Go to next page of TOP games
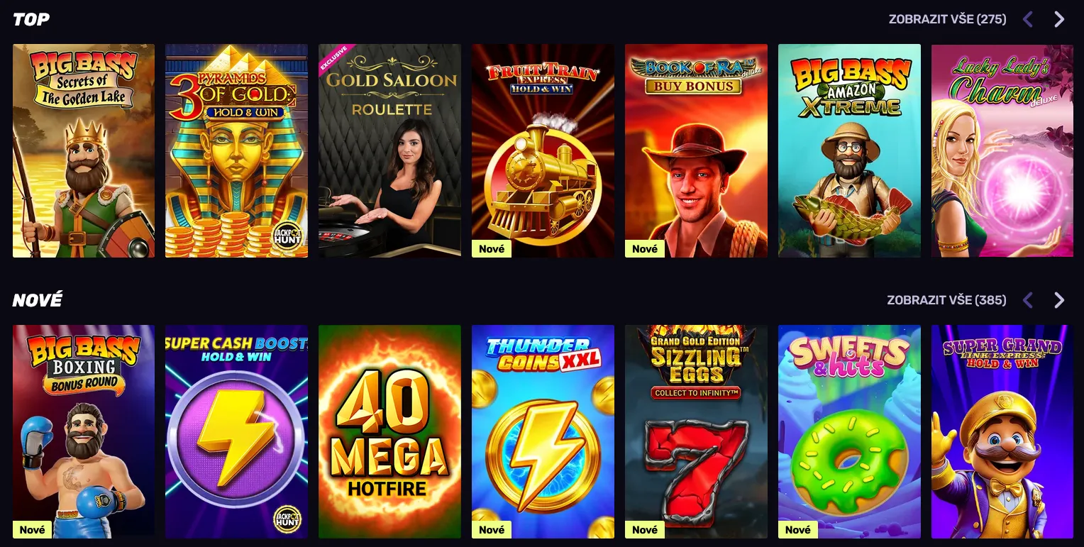 [1059, 19]
